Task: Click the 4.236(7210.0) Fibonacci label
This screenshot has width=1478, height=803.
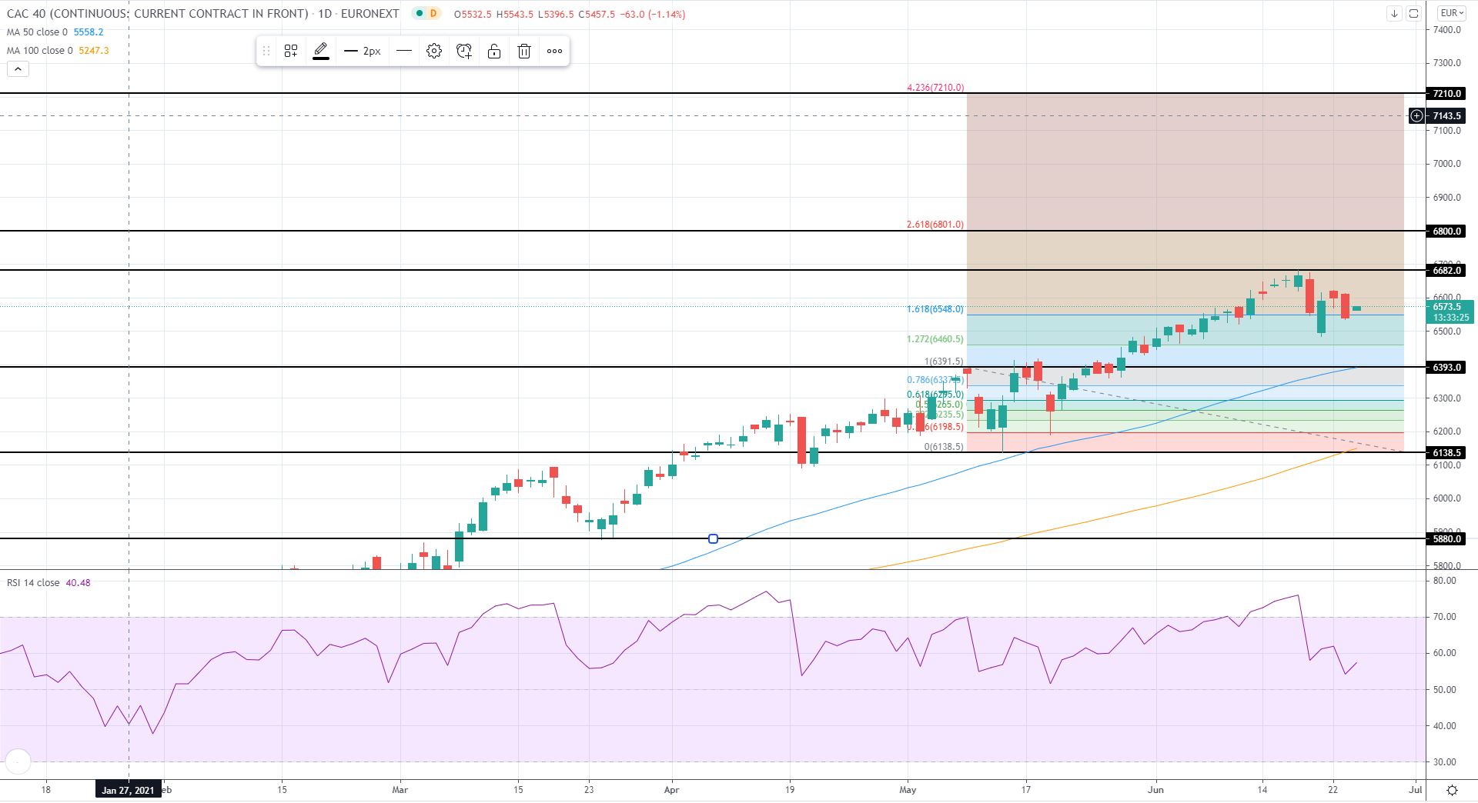Action: pyautogui.click(x=935, y=88)
